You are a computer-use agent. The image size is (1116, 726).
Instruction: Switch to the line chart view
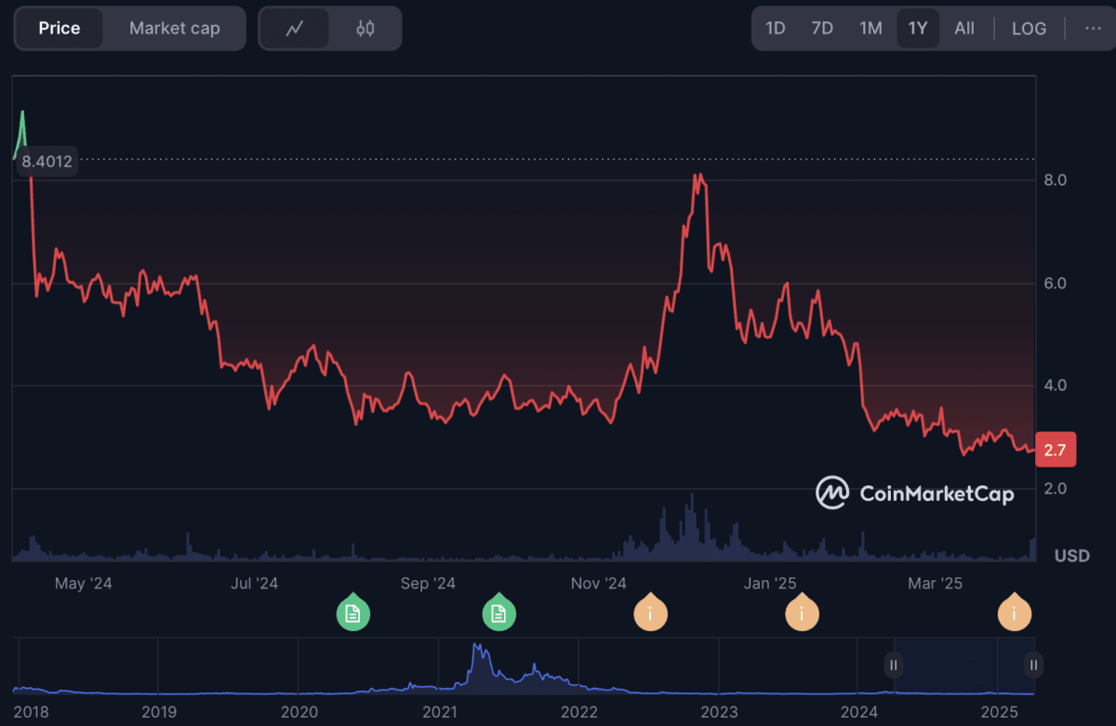click(x=295, y=29)
